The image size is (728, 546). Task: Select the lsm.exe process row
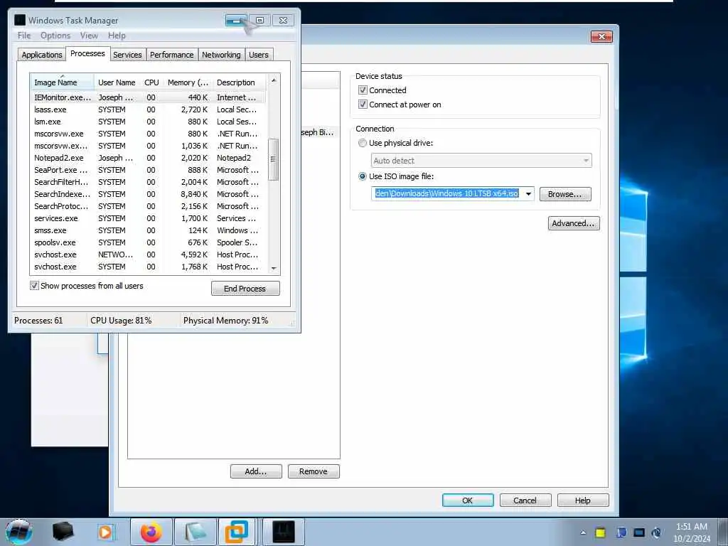pos(148,122)
